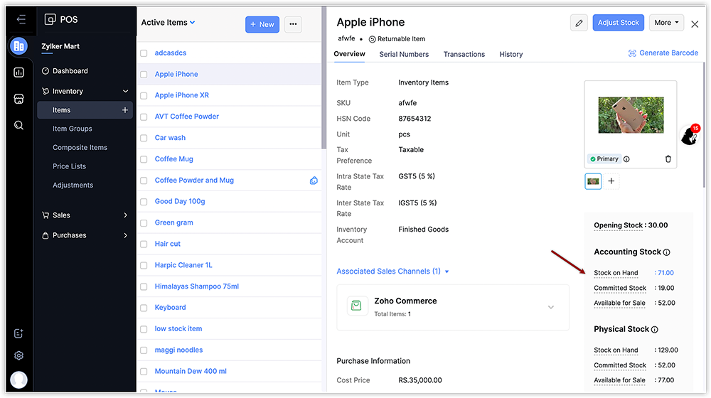The height and width of the screenshot is (398, 711).
Task: Edit the item with the pencil icon
Action: click(579, 23)
